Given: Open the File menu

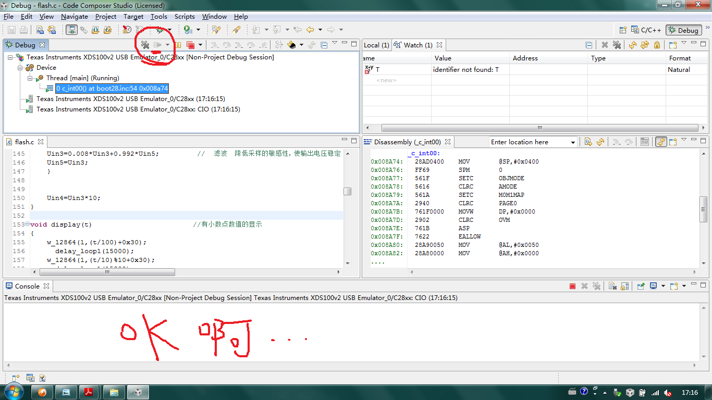Looking at the screenshot, I should (8, 17).
